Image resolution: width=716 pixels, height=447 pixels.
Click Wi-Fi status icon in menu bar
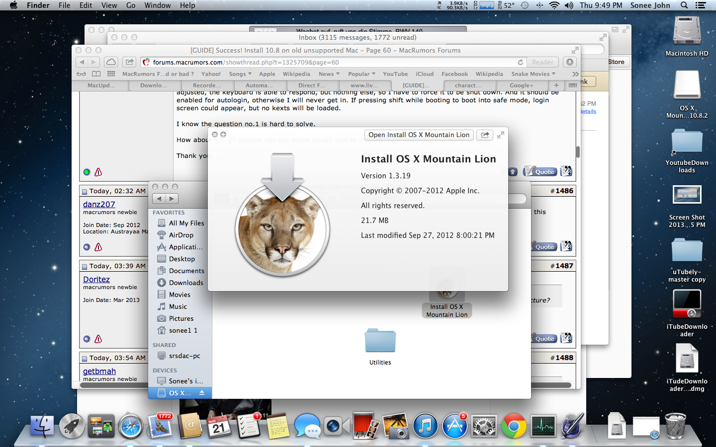click(554, 5)
